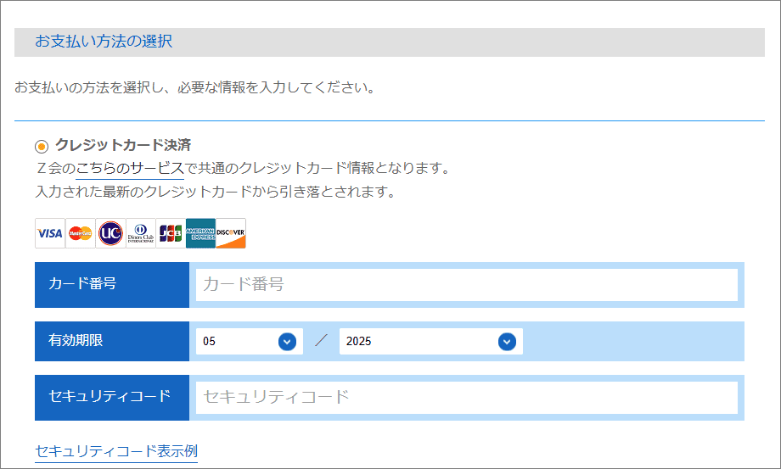Click the JCB card logo
781x469 pixels.
(x=171, y=233)
